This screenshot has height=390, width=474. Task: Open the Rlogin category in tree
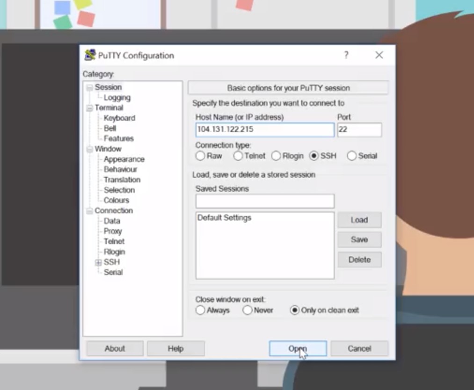(114, 252)
